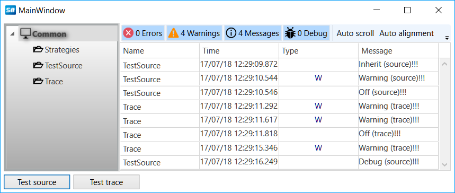This screenshot has height=193, width=455.
Task: Click the S# application icon in title bar
Action: [x=11, y=11]
